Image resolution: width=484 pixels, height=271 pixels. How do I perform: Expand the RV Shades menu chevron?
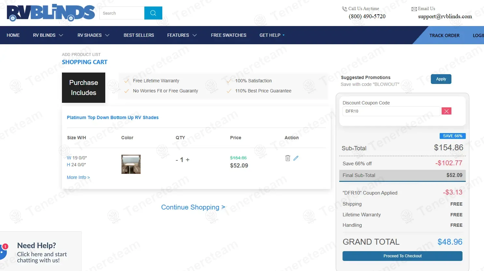(x=107, y=35)
